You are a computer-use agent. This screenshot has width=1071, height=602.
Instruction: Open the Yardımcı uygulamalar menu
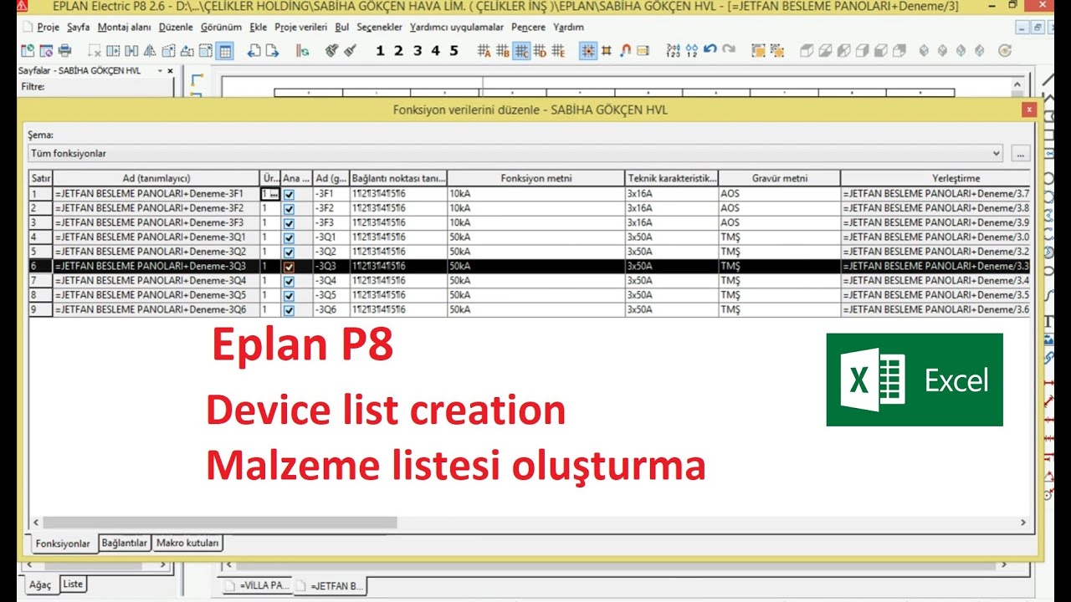coord(457,27)
